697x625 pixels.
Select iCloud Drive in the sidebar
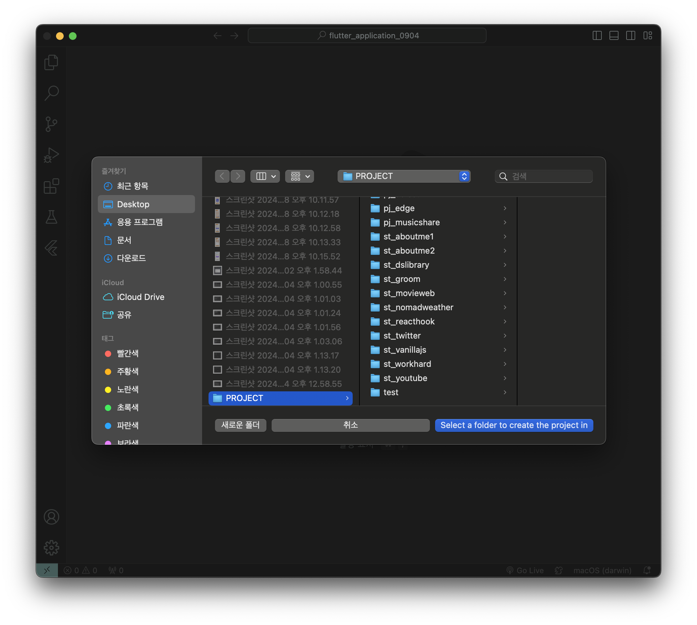click(x=140, y=297)
